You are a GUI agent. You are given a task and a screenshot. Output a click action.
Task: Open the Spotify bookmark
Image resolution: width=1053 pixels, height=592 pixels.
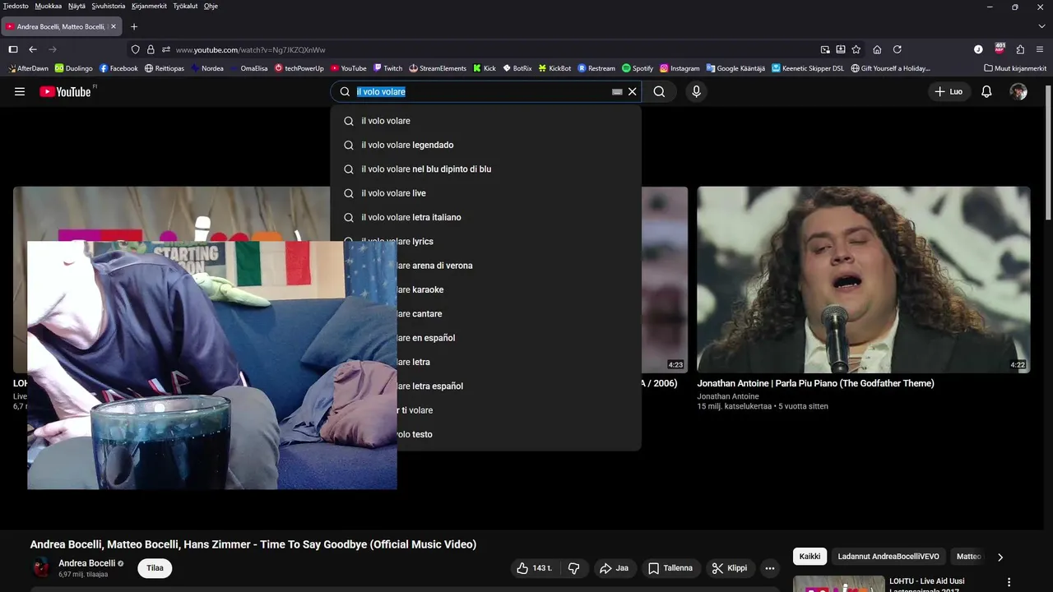(638, 68)
